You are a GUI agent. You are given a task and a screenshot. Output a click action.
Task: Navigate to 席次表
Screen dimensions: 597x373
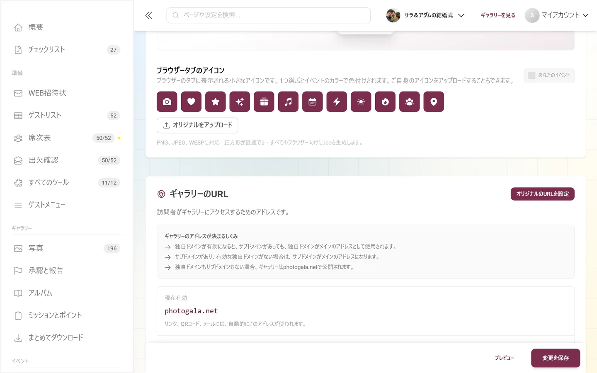click(67, 138)
